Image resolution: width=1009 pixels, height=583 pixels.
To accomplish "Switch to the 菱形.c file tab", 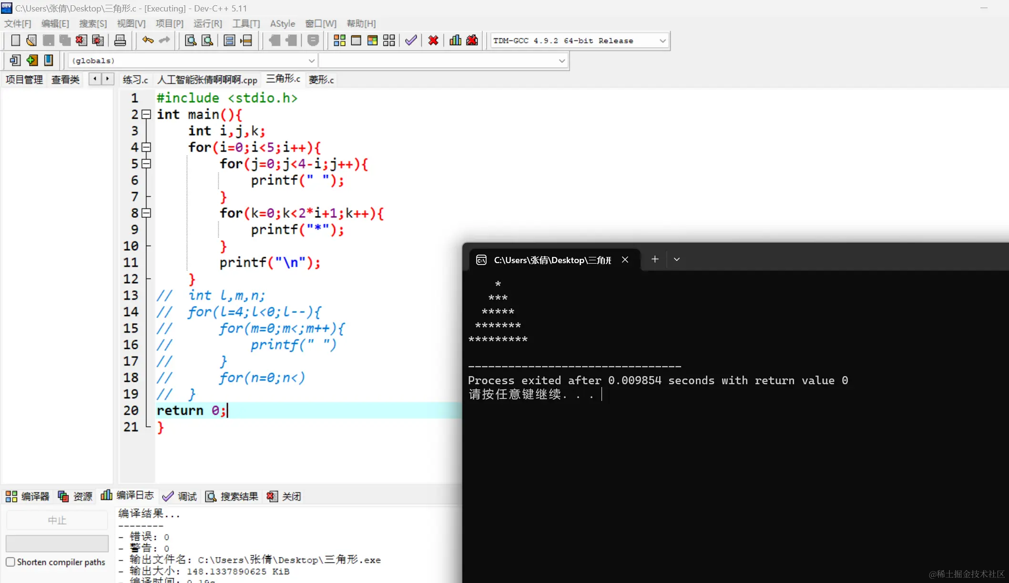I will click(x=321, y=80).
